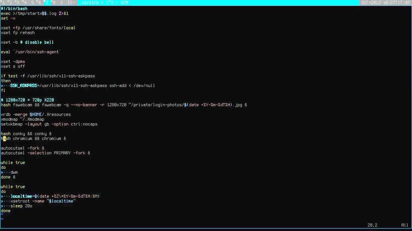412x231 pixels.
Task: Switch to dwm tag 2
Action: pos(11,3)
